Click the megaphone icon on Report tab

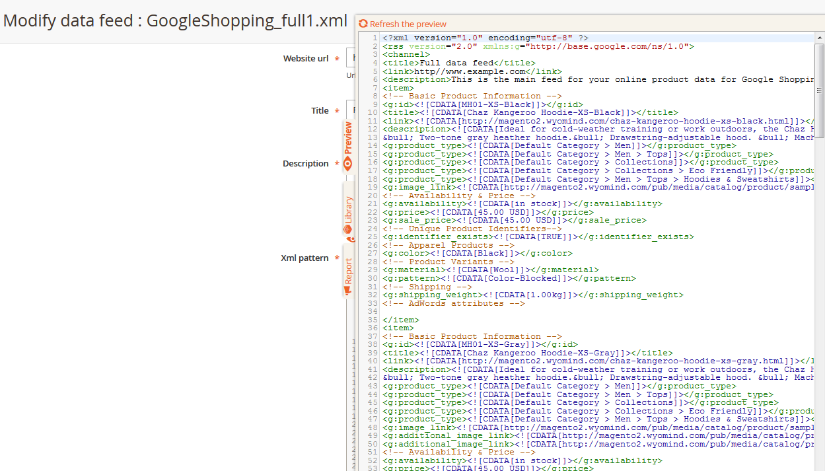[x=348, y=289]
